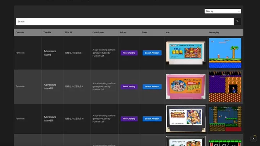Click the search magnifier icon button
Screen dimensions: 260x146
tap(237, 21)
